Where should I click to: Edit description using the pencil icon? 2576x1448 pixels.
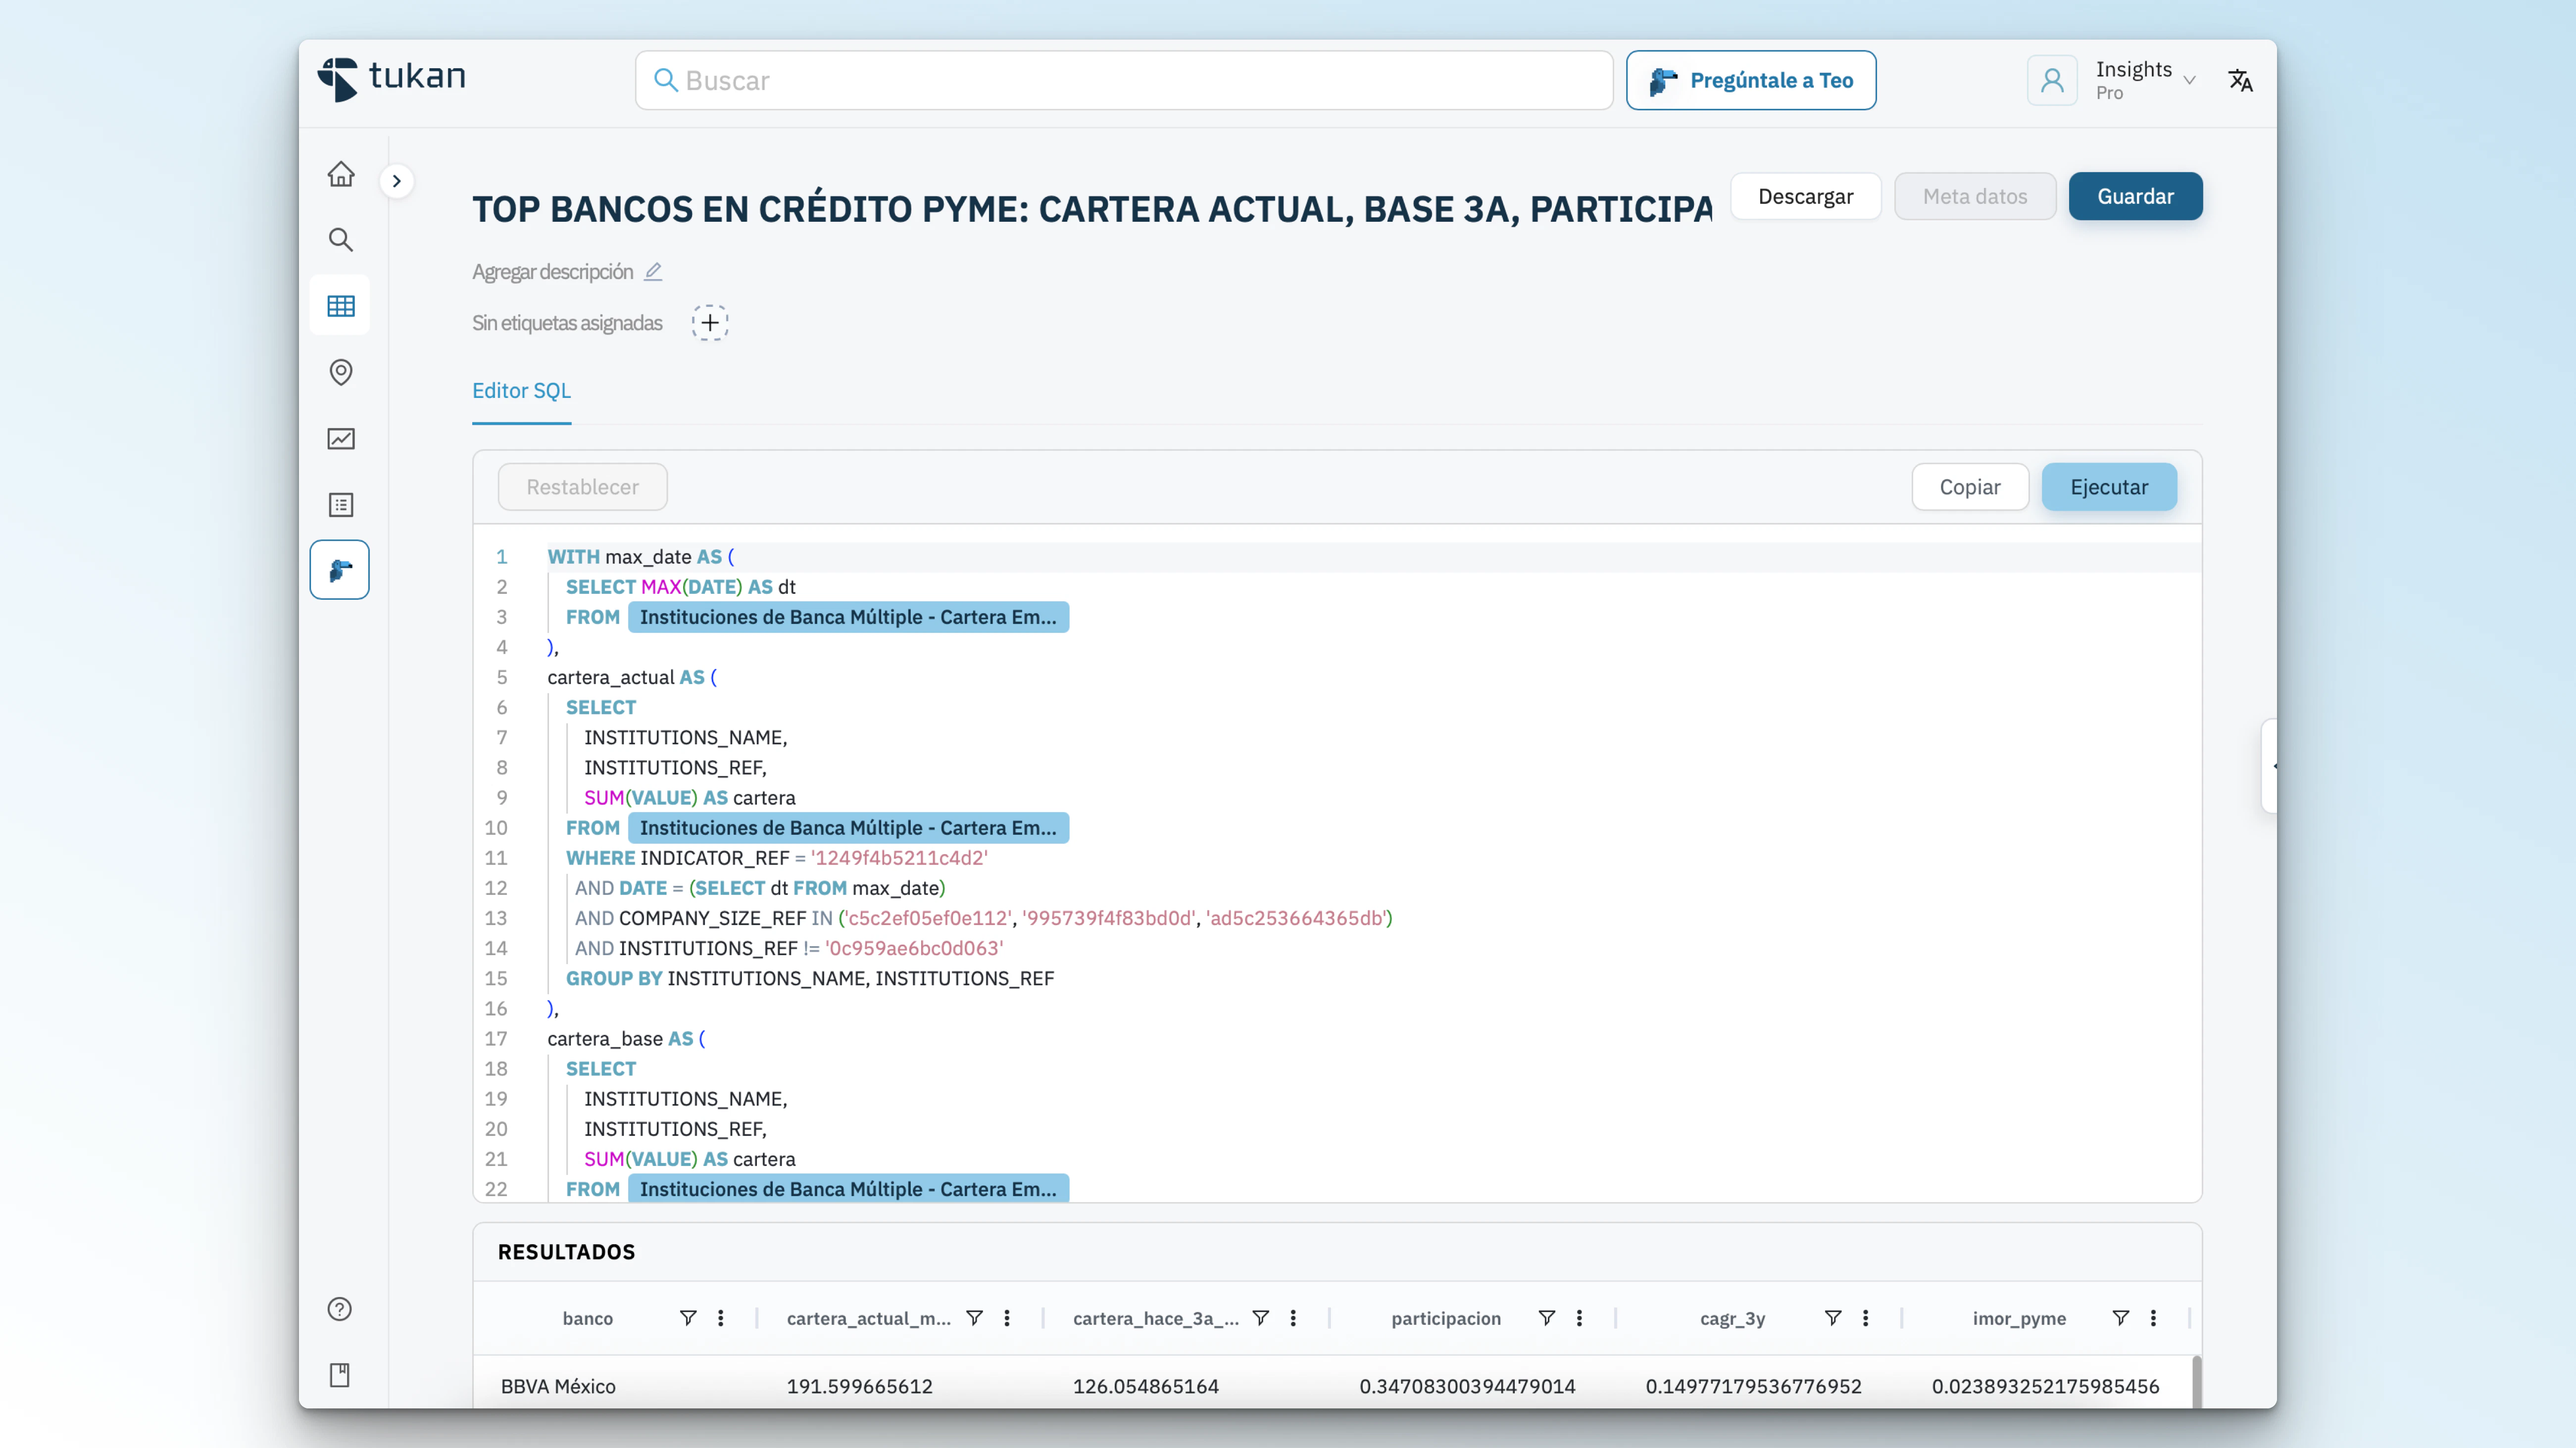click(x=653, y=271)
